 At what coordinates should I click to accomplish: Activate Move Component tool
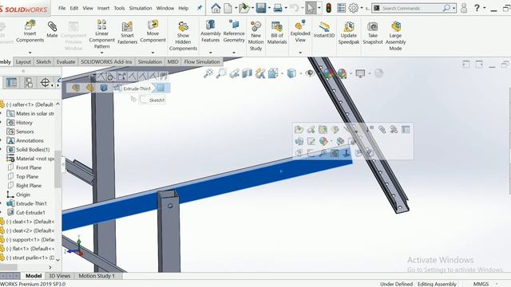coord(153,31)
